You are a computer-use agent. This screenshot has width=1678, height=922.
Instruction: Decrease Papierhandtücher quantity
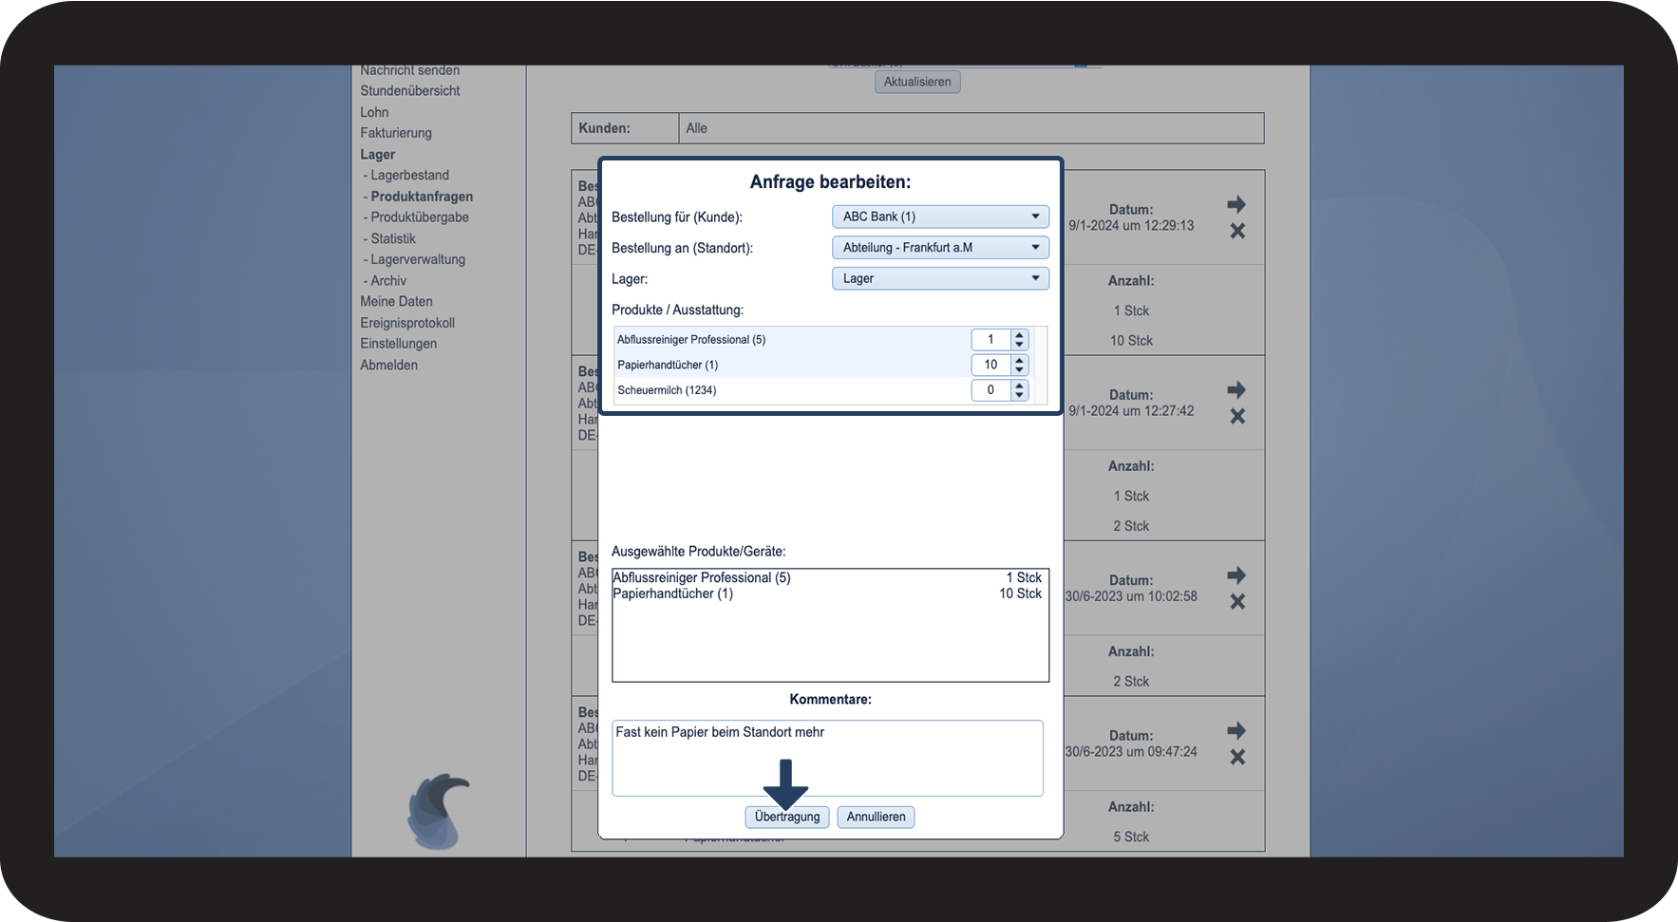pos(1019,369)
